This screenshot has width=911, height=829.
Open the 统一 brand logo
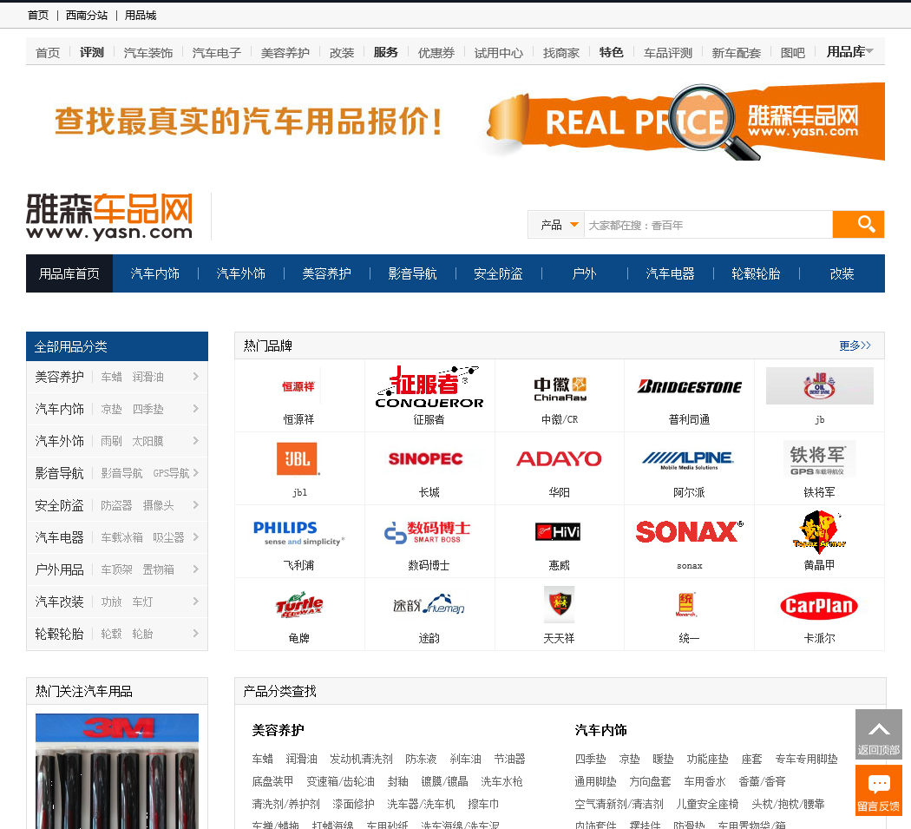tap(686, 604)
